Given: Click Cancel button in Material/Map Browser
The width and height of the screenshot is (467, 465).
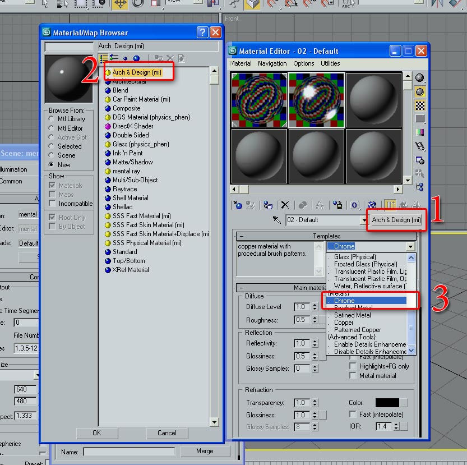Looking at the screenshot, I should coord(167,433).
